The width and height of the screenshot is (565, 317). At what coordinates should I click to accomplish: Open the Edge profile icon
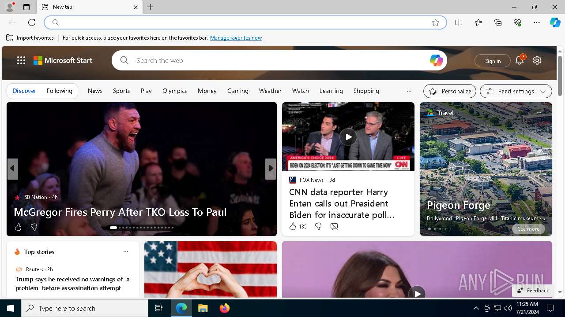click(9, 7)
